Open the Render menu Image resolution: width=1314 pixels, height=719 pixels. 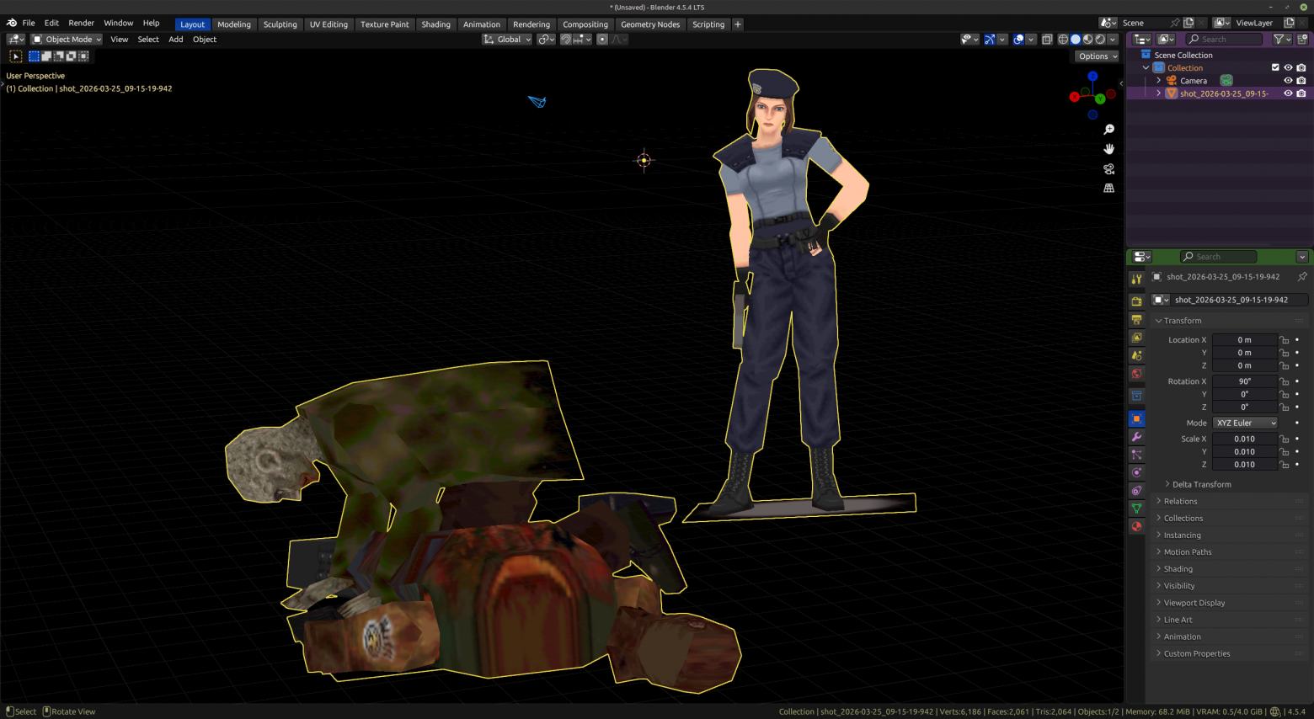click(x=81, y=23)
